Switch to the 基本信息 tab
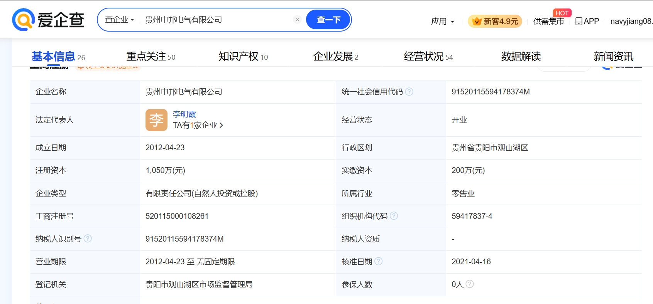 pos(58,57)
